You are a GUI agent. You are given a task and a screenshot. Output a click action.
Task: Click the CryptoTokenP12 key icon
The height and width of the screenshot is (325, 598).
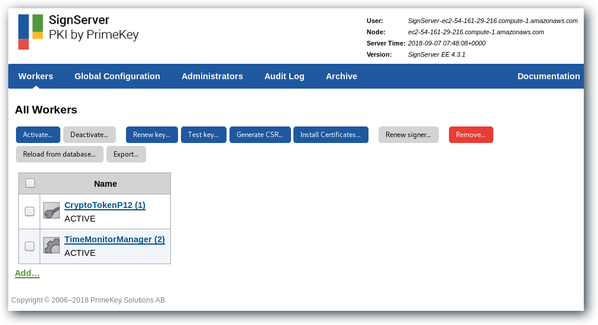click(x=51, y=211)
